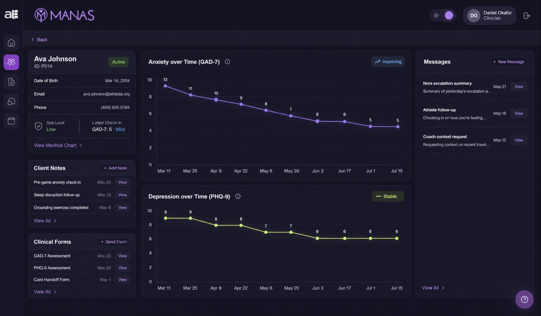Click the Improving trend badge
541x316 pixels.
tap(388, 62)
